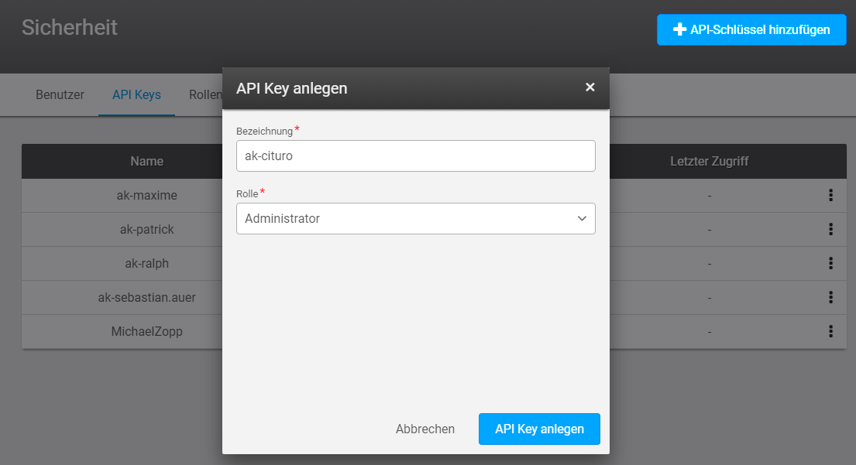The width and height of the screenshot is (856, 465).
Task: Select the ak-ralph table entry
Action: [146, 264]
